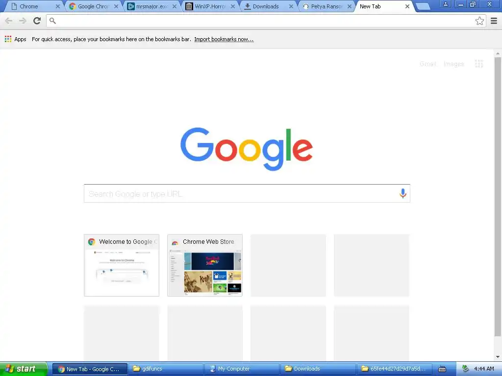Click Import bookmarks now link

click(224, 39)
